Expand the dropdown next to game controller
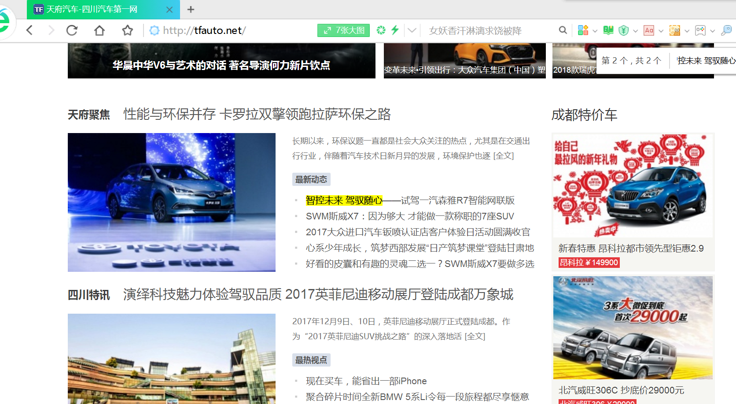The image size is (736, 404). click(x=712, y=31)
